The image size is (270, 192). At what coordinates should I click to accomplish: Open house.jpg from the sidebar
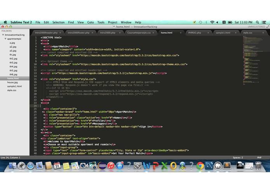[12, 82]
